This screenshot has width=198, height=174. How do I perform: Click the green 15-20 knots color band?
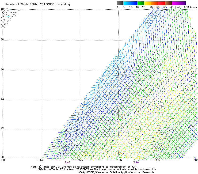pyautogui.click(x=141, y=3)
